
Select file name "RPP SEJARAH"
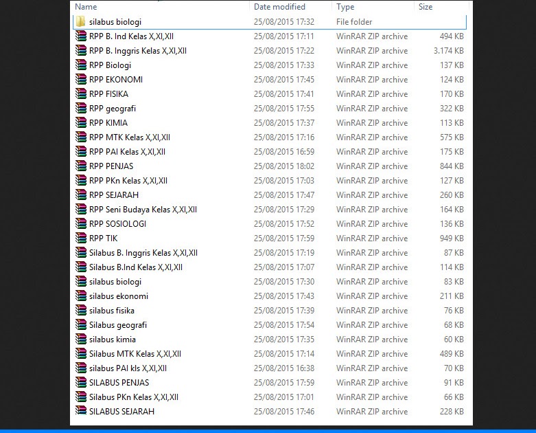[x=114, y=195]
